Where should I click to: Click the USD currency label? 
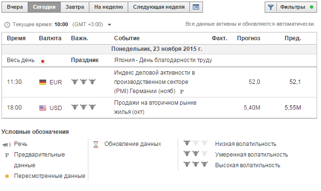56,108
